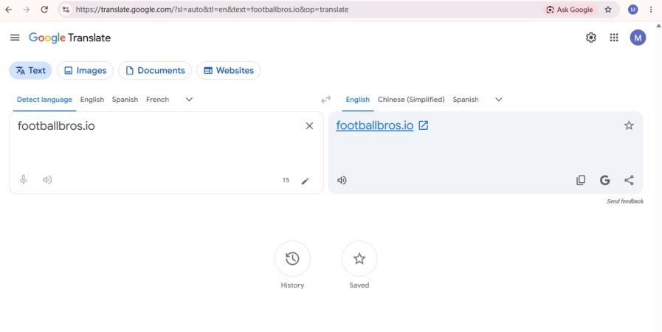Open the handwriting pencil tool
662x332 pixels.
click(x=305, y=181)
